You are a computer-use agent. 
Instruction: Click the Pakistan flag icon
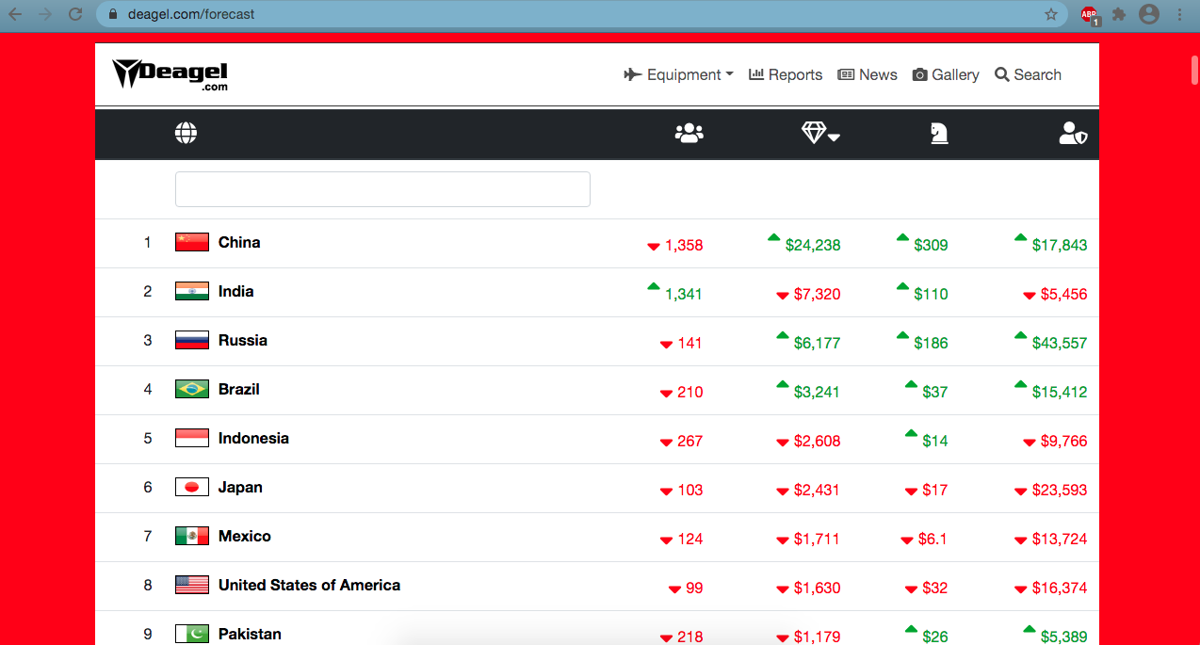click(192, 634)
